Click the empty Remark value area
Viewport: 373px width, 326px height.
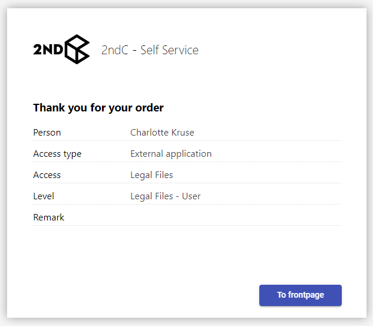click(x=235, y=218)
